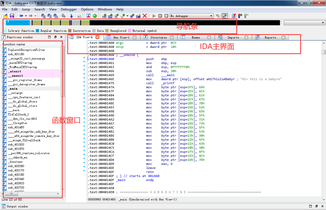
Task: Open the Debugger menu
Action: (69, 9)
